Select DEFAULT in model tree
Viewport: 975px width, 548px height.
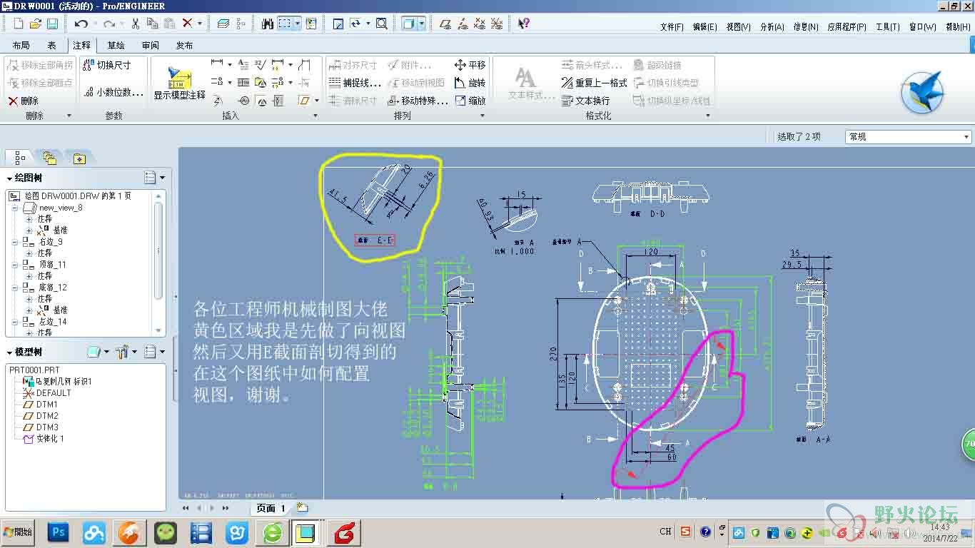54,393
